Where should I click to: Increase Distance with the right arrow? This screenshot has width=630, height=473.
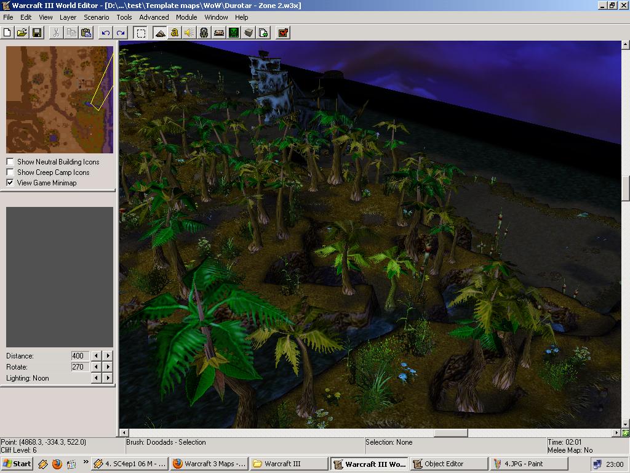tap(107, 355)
